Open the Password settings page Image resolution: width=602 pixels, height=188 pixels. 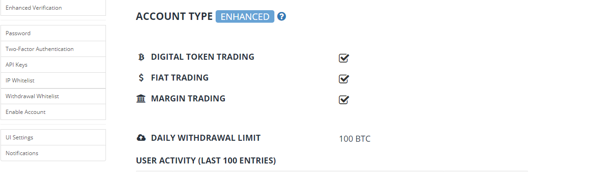pos(18,33)
